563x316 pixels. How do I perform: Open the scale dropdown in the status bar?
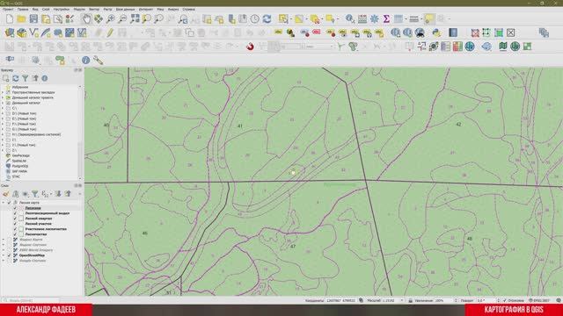402,300
